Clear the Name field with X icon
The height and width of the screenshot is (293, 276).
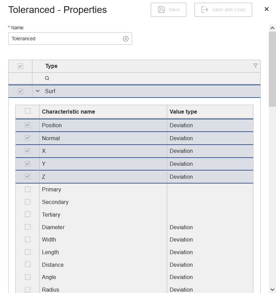[x=126, y=39]
